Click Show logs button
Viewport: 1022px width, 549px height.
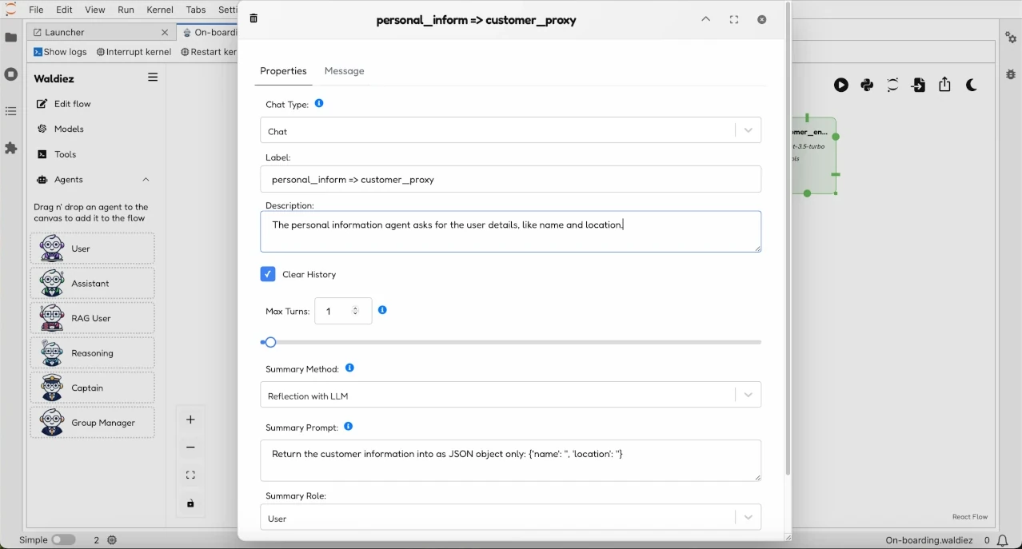[60, 52]
